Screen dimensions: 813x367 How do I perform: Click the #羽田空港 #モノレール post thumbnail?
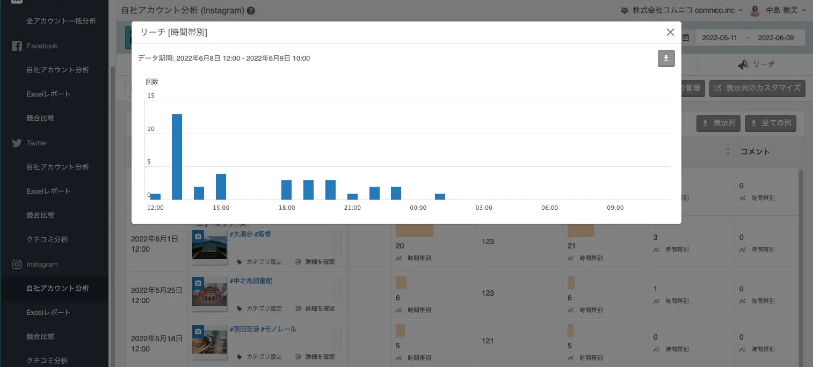(209, 342)
